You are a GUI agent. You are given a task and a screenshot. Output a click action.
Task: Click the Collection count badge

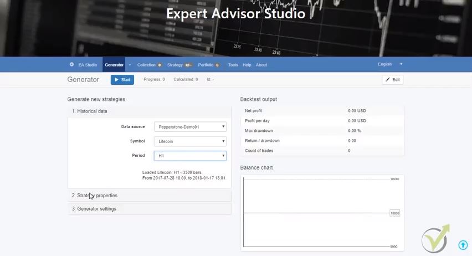[160, 65]
